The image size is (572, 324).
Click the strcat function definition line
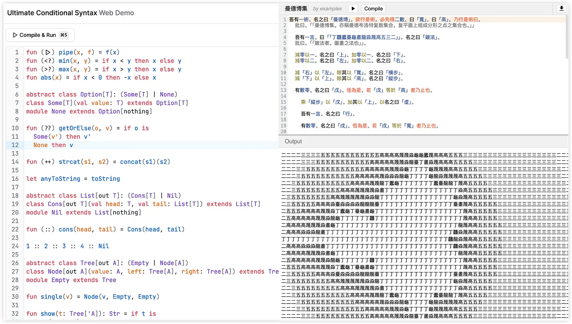98,162
